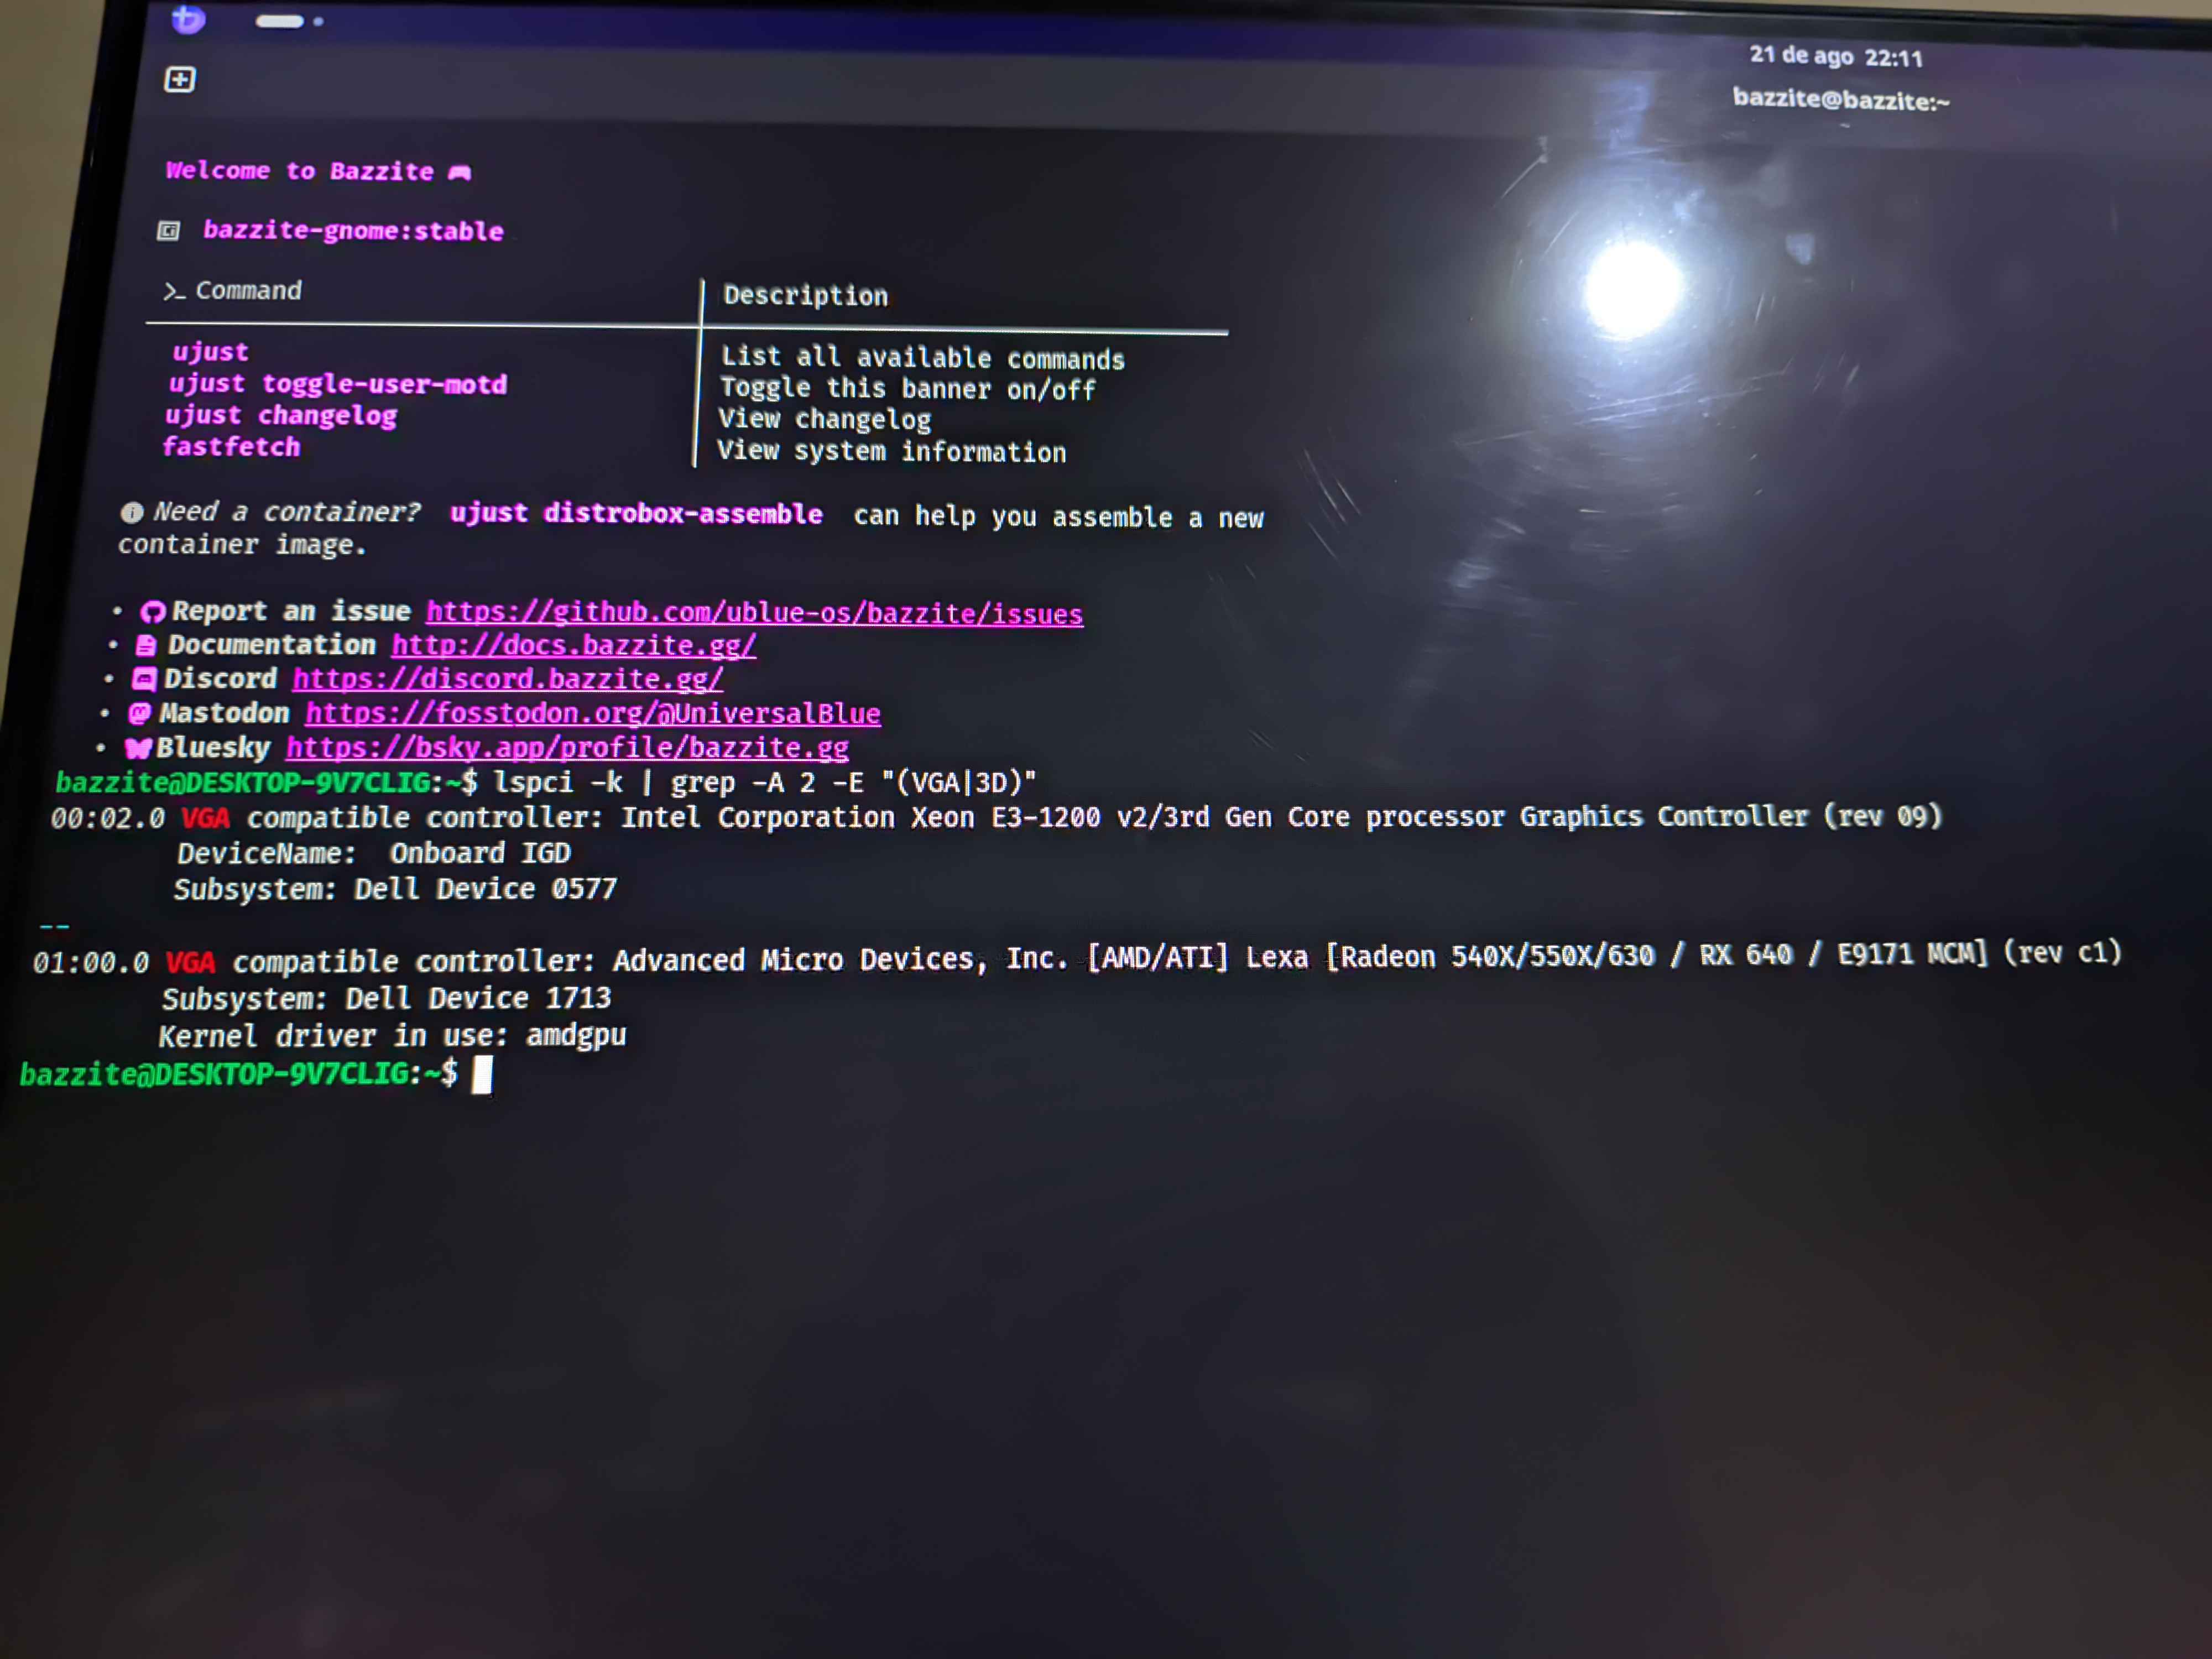Click the ujust distrobox-assemble command text
Viewport: 2212px width, 1659px height.
(x=636, y=514)
